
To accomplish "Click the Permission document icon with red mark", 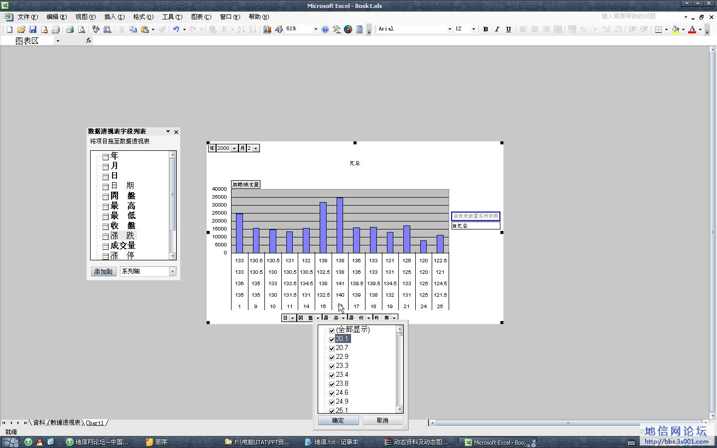I will pyautogui.click(x=44, y=29).
